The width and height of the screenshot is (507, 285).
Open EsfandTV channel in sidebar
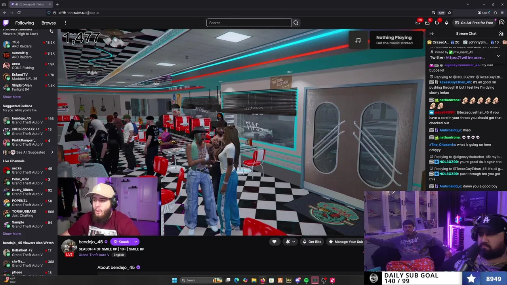[x=29, y=76]
